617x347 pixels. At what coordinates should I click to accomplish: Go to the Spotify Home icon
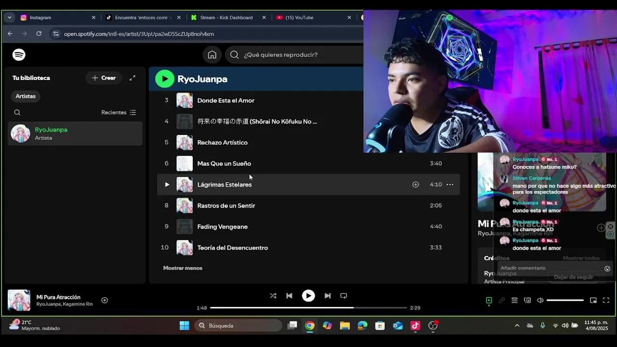[x=212, y=54]
